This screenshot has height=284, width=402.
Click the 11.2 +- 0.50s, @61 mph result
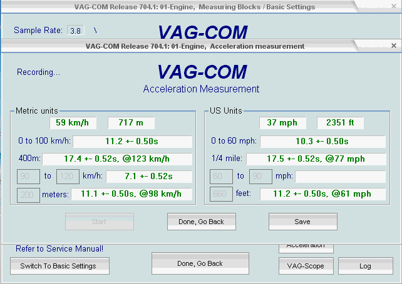[x=322, y=194]
